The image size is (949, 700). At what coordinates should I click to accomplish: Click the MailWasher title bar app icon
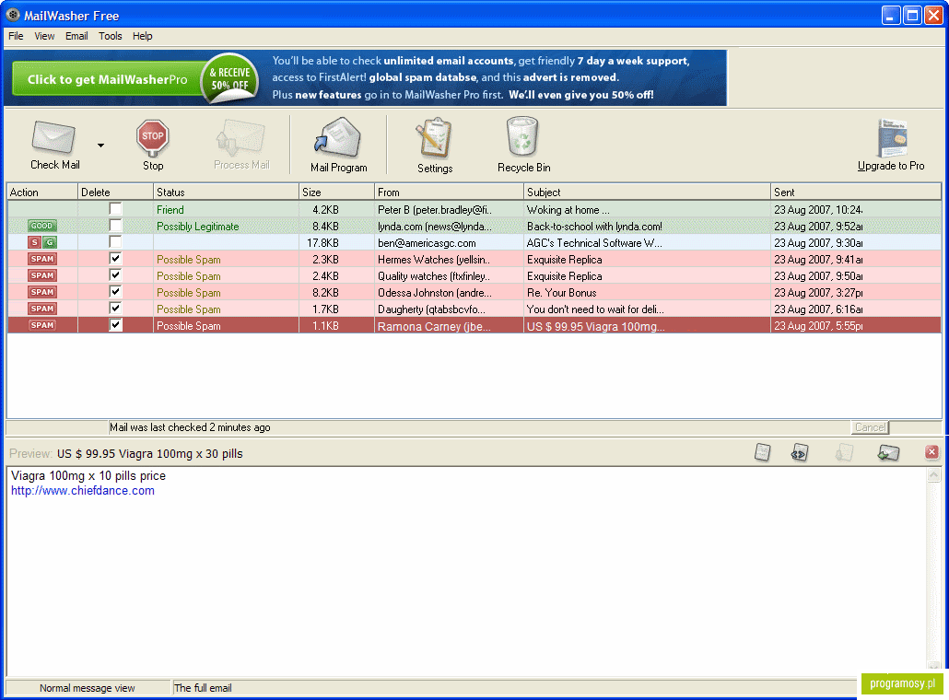click(13, 15)
